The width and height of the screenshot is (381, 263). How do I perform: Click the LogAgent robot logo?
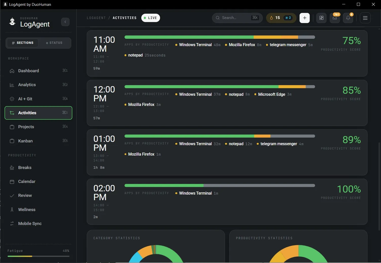pyautogui.click(x=12, y=22)
